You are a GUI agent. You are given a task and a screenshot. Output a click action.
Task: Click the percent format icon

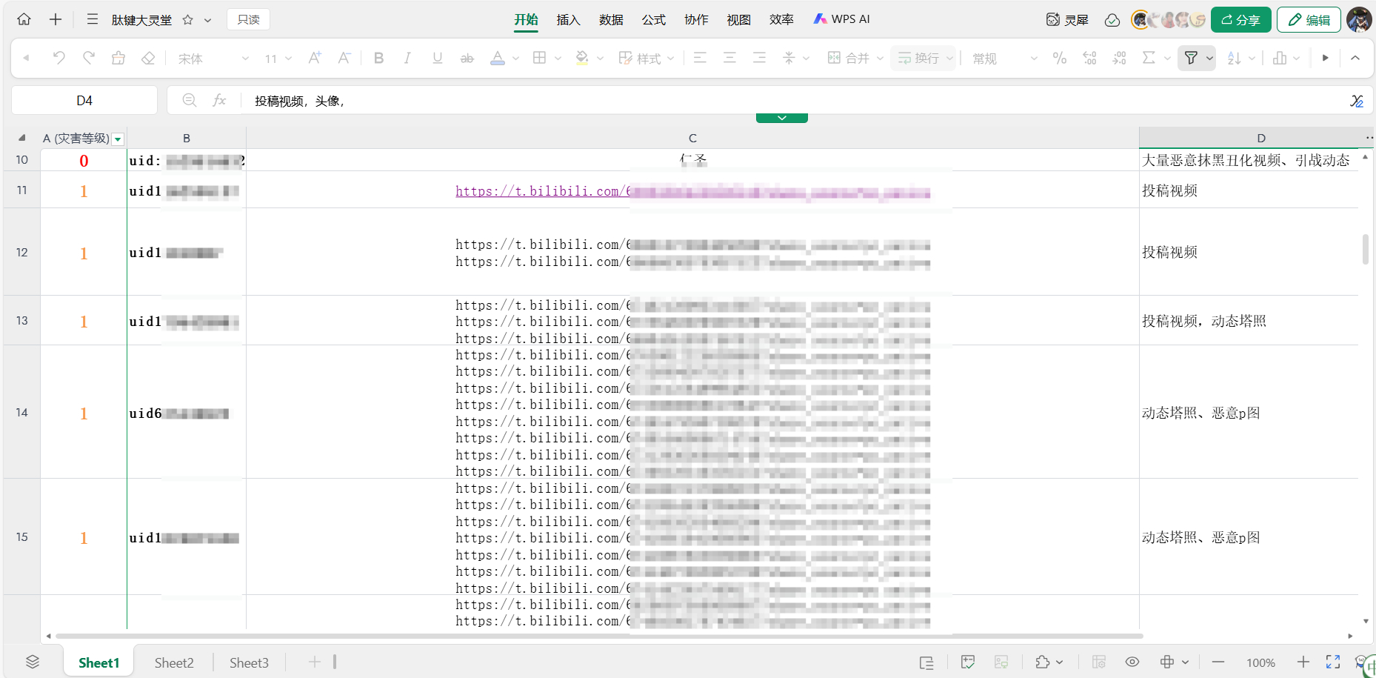pyautogui.click(x=1060, y=58)
